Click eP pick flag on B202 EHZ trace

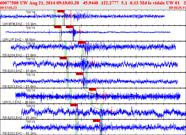[x=74, y=105]
